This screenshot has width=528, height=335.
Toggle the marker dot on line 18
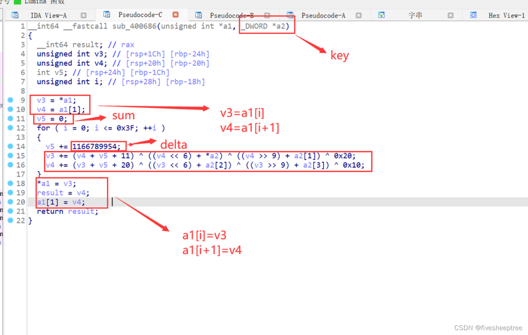[x=10, y=183]
